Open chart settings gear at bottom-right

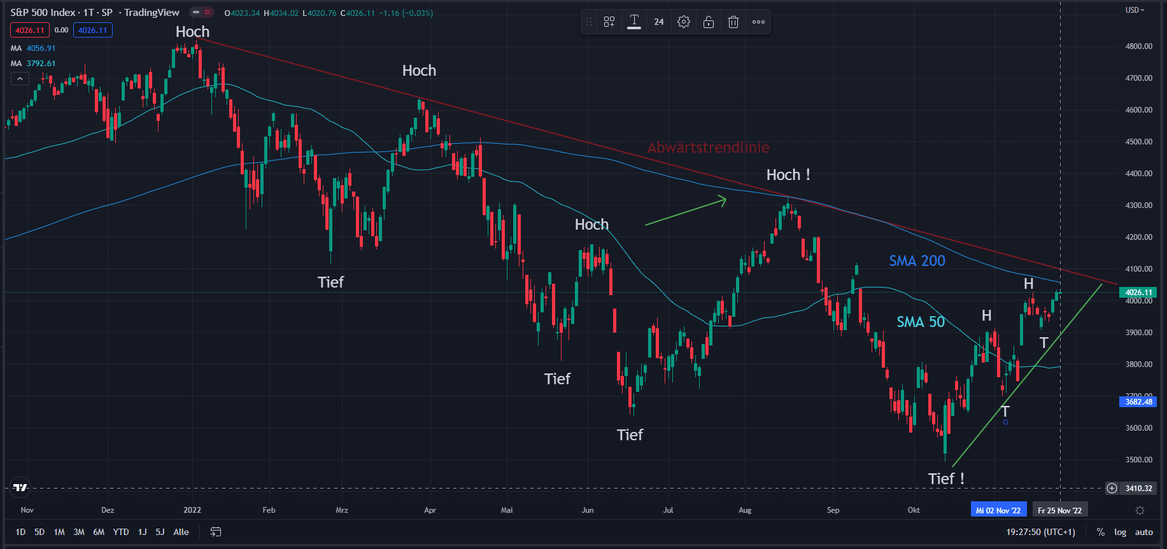click(x=1140, y=510)
